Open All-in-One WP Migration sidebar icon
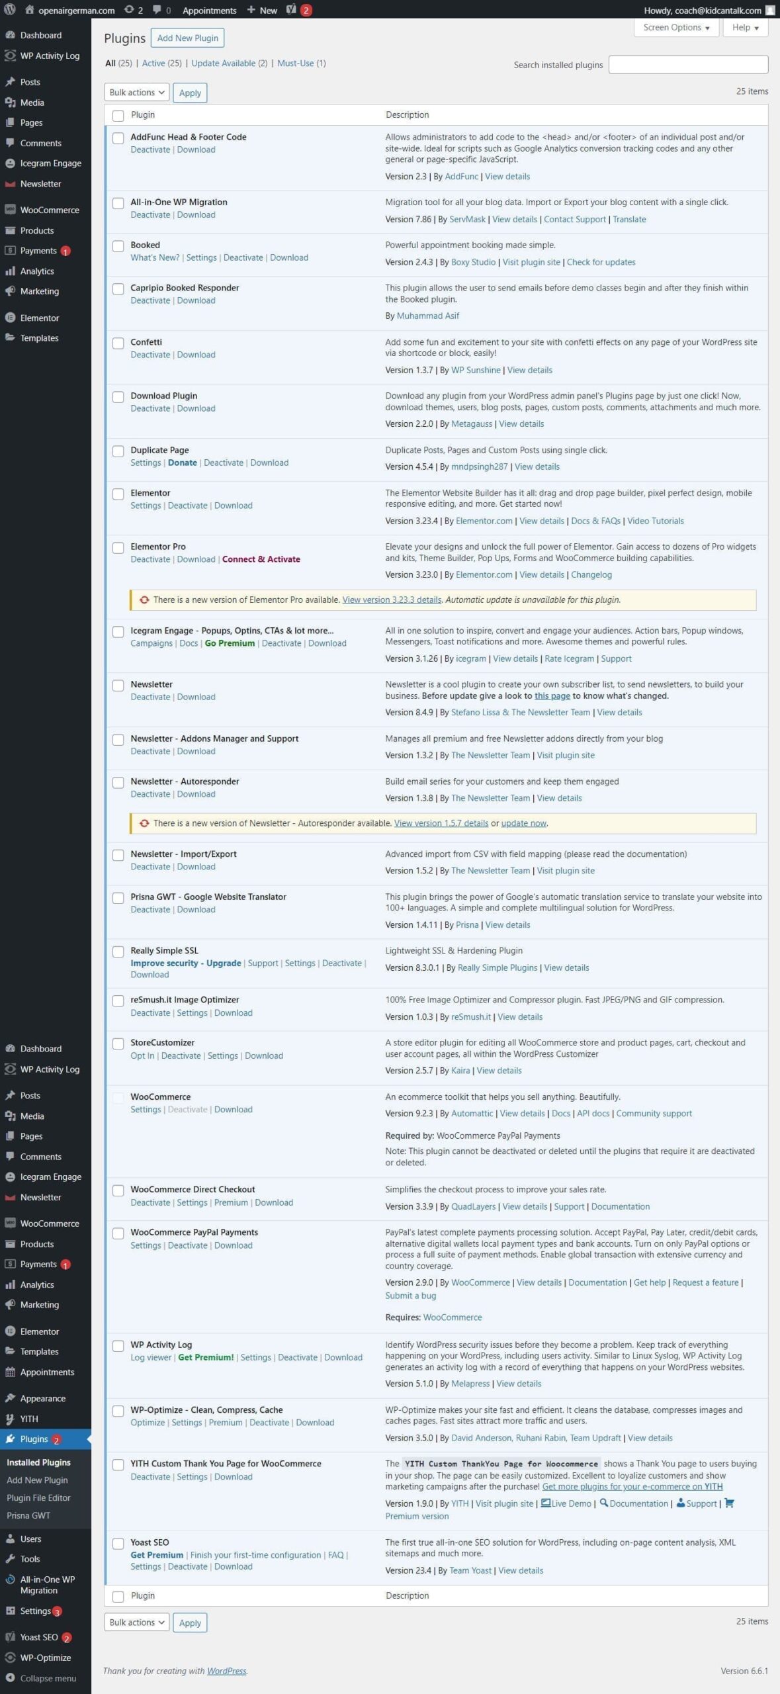The width and height of the screenshot is (780, 1694). tap(10, 1579)
